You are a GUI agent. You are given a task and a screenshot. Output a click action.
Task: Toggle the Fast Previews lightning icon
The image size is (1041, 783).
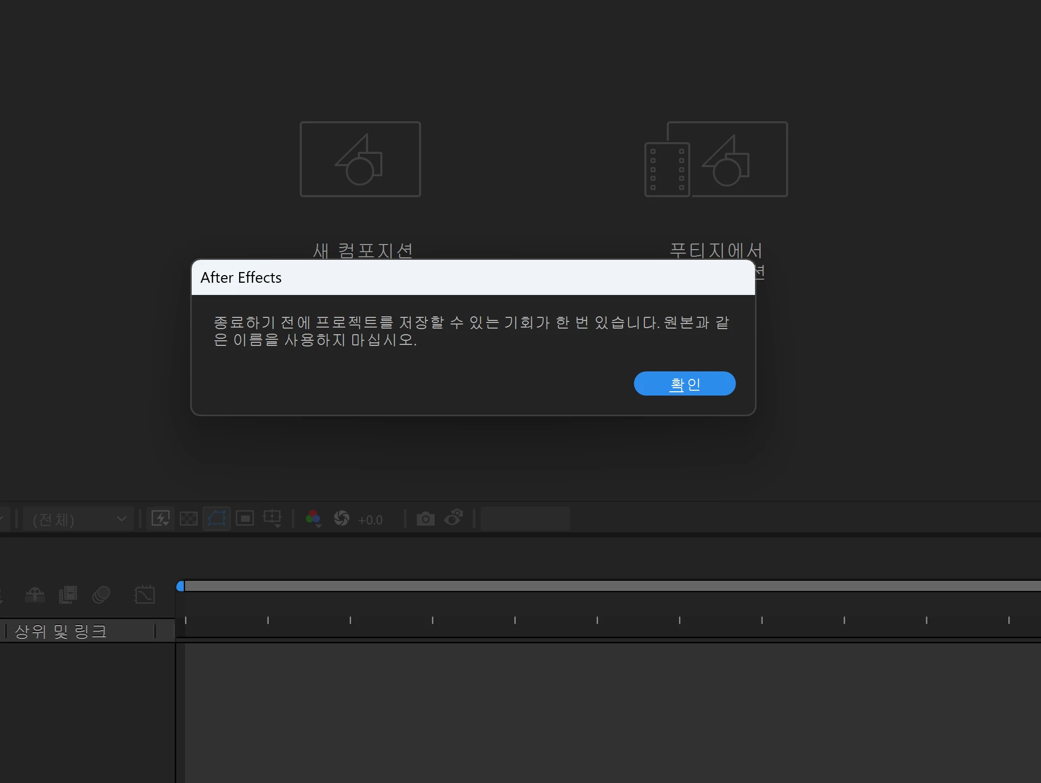[x=161, y=519]
